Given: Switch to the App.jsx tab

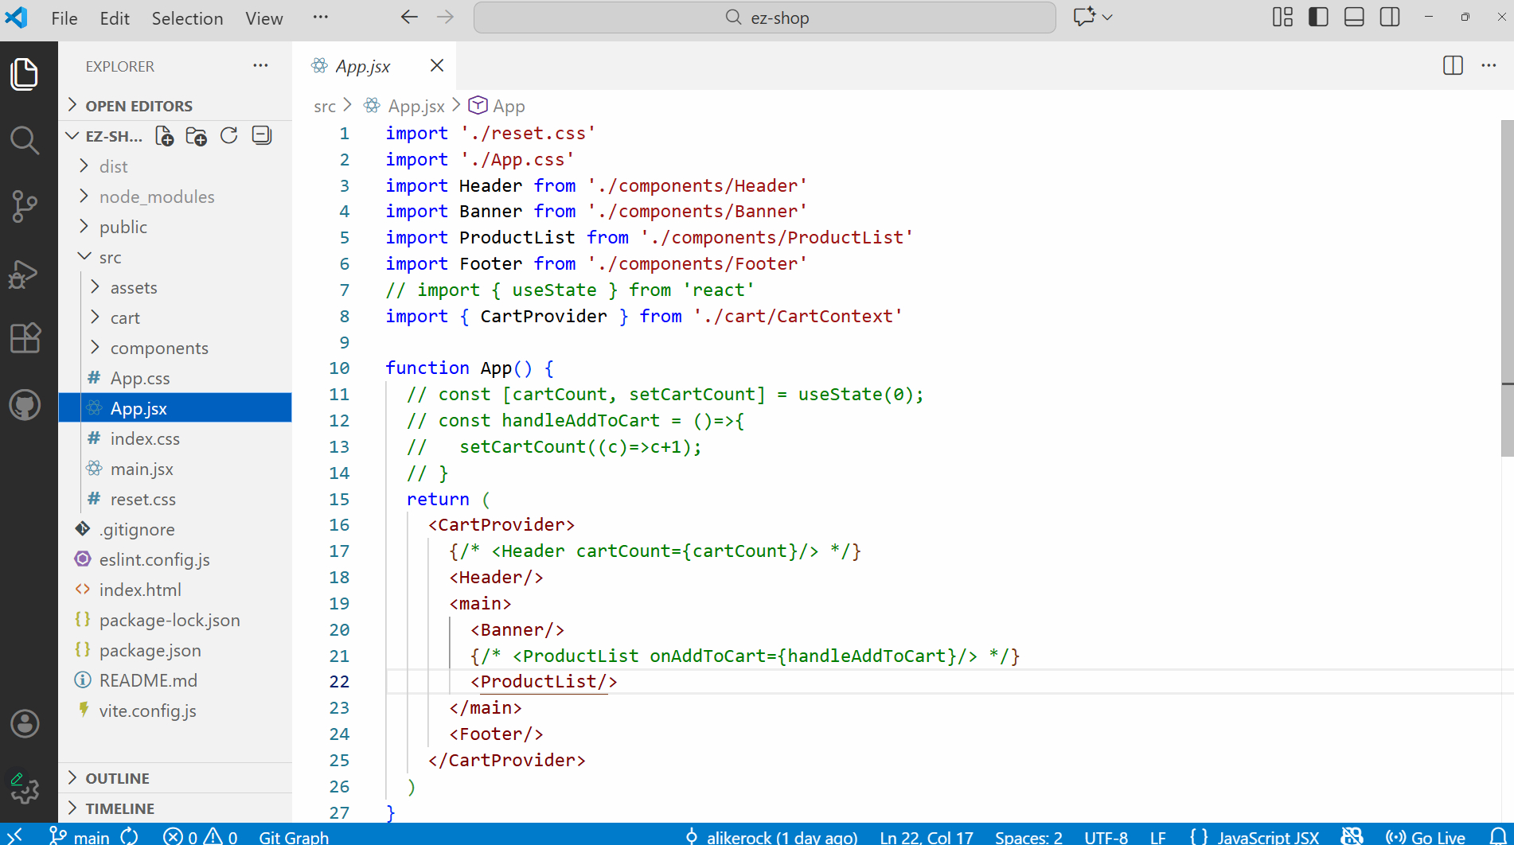Looking at the screenshot, I should click(362, 66).
